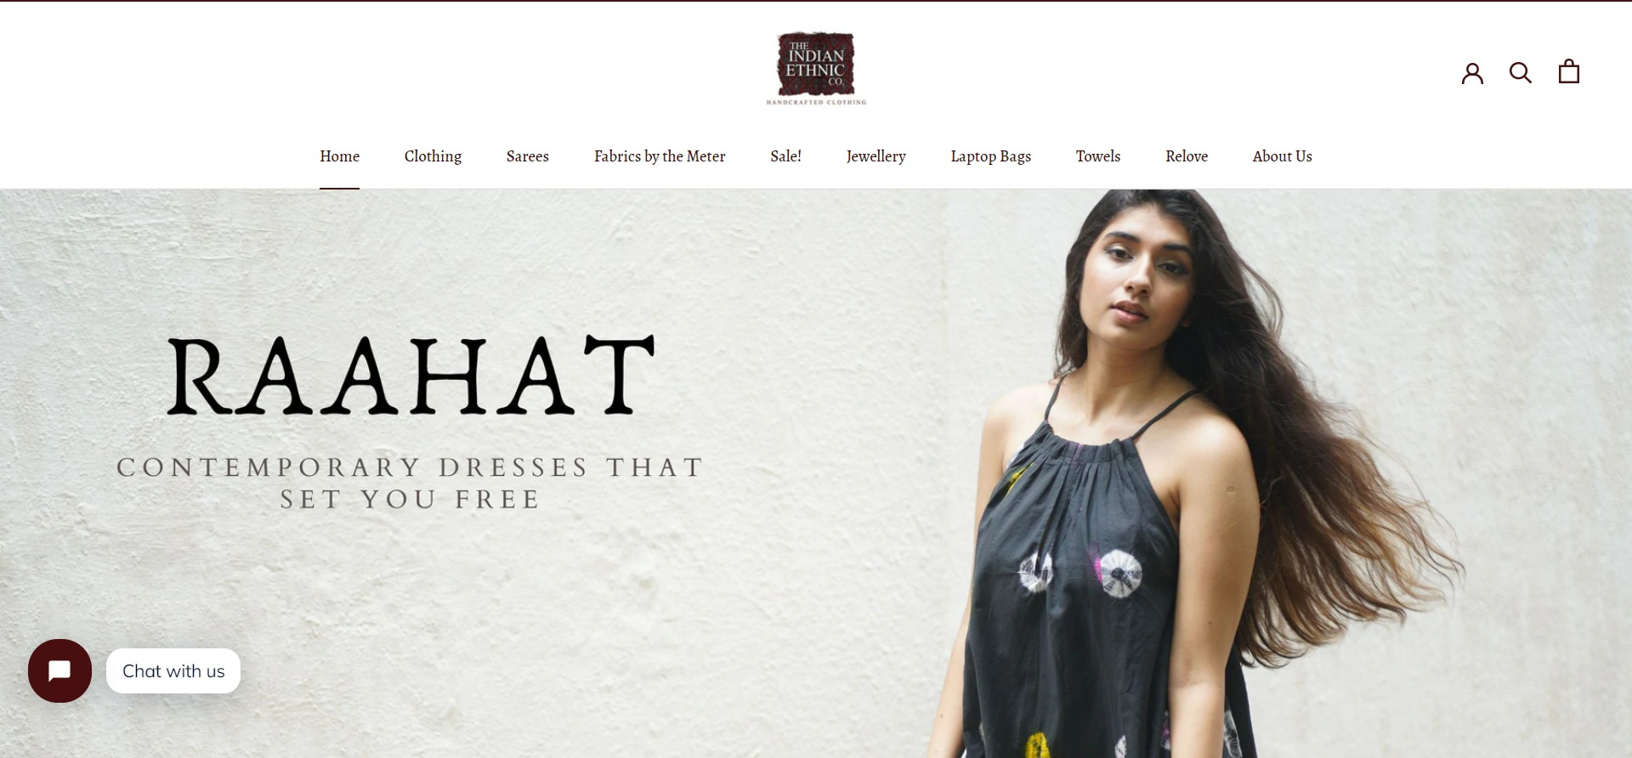Open the Jewellery menu item
The width and height of the screenshot is (1632, 758).
click(x=875, y=156)
